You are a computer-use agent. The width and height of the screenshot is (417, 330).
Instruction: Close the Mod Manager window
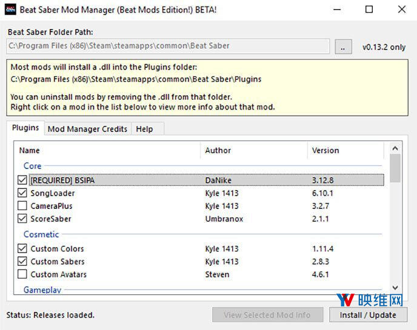[402, 10]
